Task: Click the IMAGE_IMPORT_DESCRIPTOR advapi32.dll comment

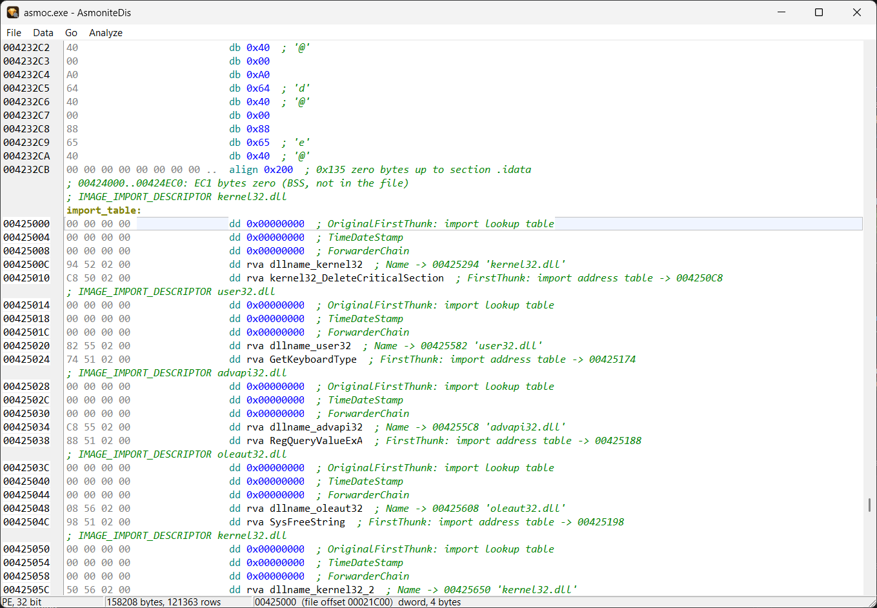Action: point(177,373)
